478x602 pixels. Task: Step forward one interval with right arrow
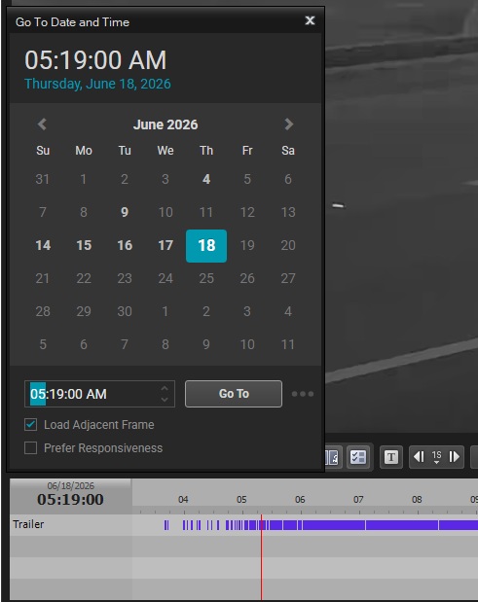pyautogui.click(x=454, y=457)
